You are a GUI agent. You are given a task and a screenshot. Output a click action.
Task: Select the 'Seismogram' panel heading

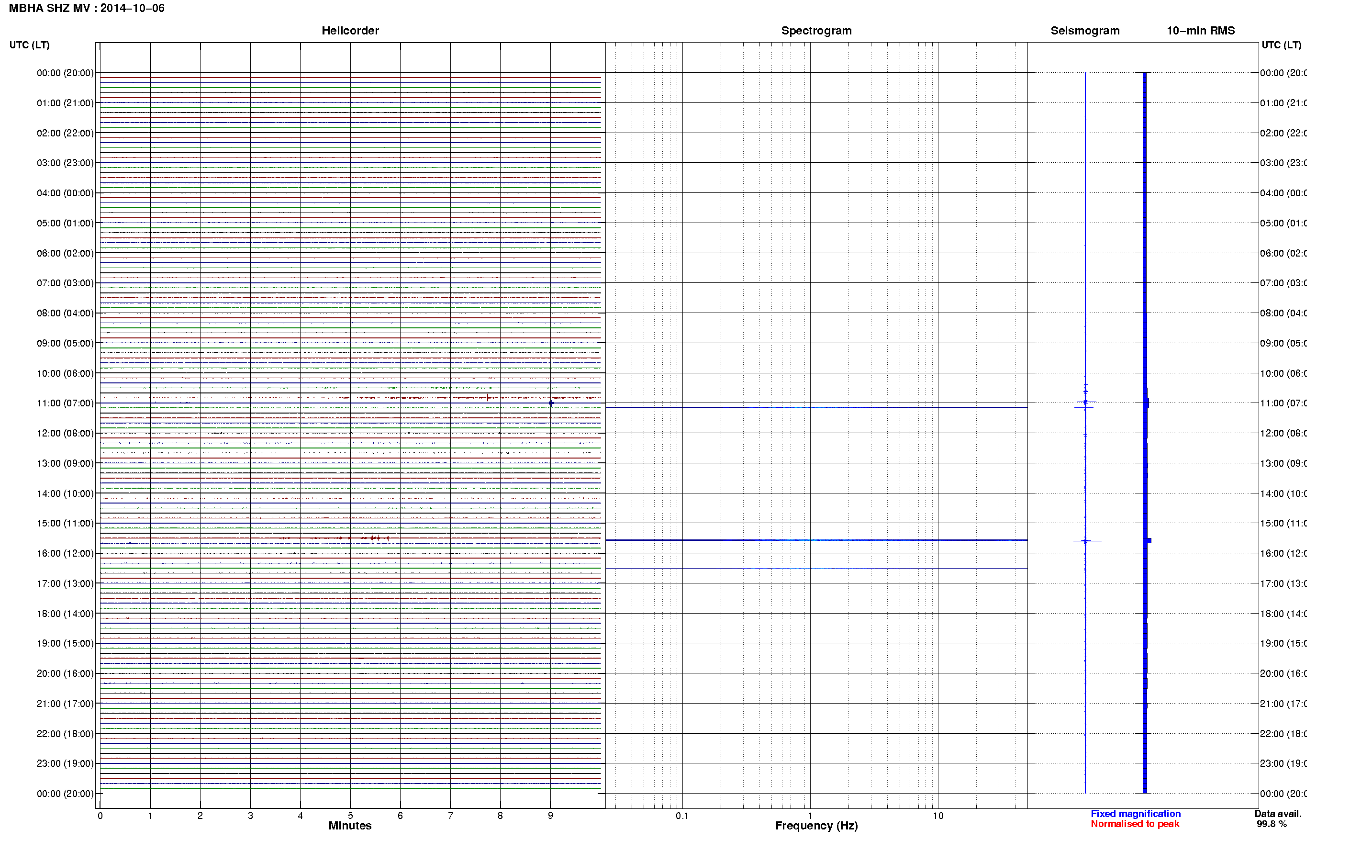[1085, 31]
